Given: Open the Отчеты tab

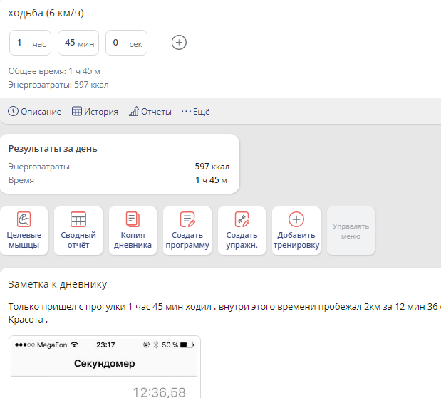Looking at the screenshot, I should point(156,112).
